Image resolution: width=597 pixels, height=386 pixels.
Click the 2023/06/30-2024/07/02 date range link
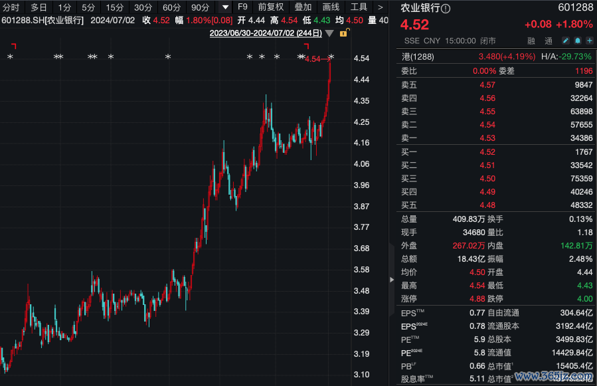tap(265, 33)
